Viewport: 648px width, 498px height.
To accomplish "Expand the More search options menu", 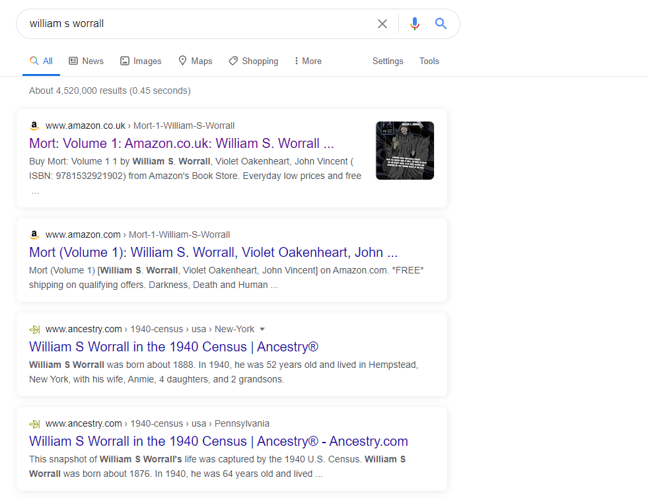I will point(308,61).
